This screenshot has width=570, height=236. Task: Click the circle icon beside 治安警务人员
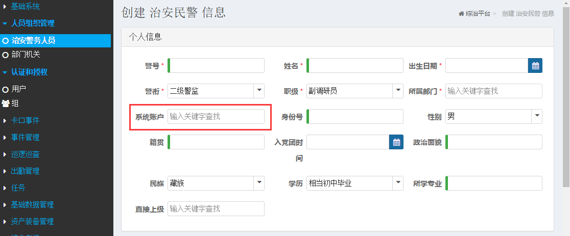click(x=5, y=41)
